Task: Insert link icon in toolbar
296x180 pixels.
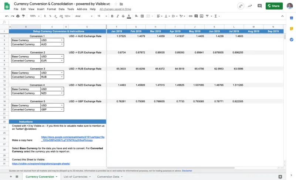Action: (191, 16)
